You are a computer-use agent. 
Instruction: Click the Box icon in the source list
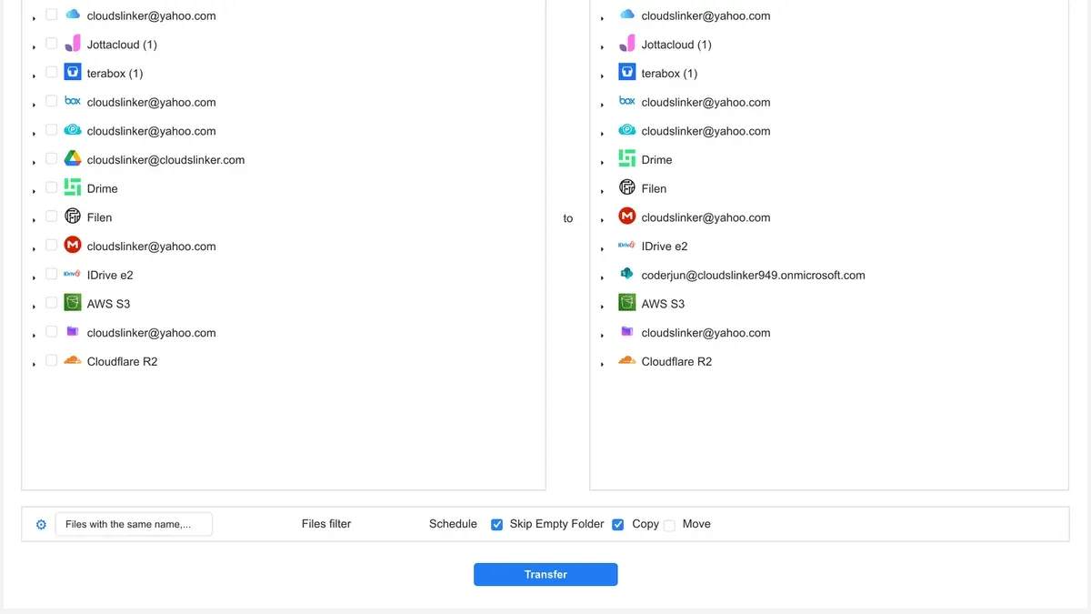tap(73, 101)
